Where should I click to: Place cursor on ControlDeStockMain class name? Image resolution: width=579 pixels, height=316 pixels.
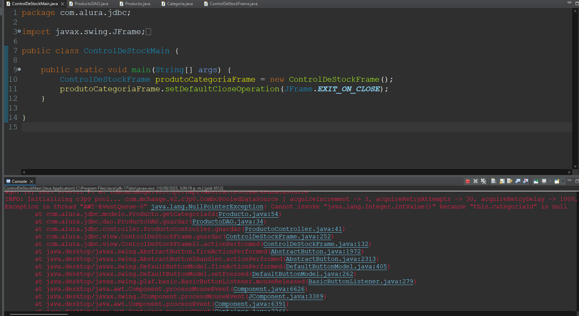[126, 51]
